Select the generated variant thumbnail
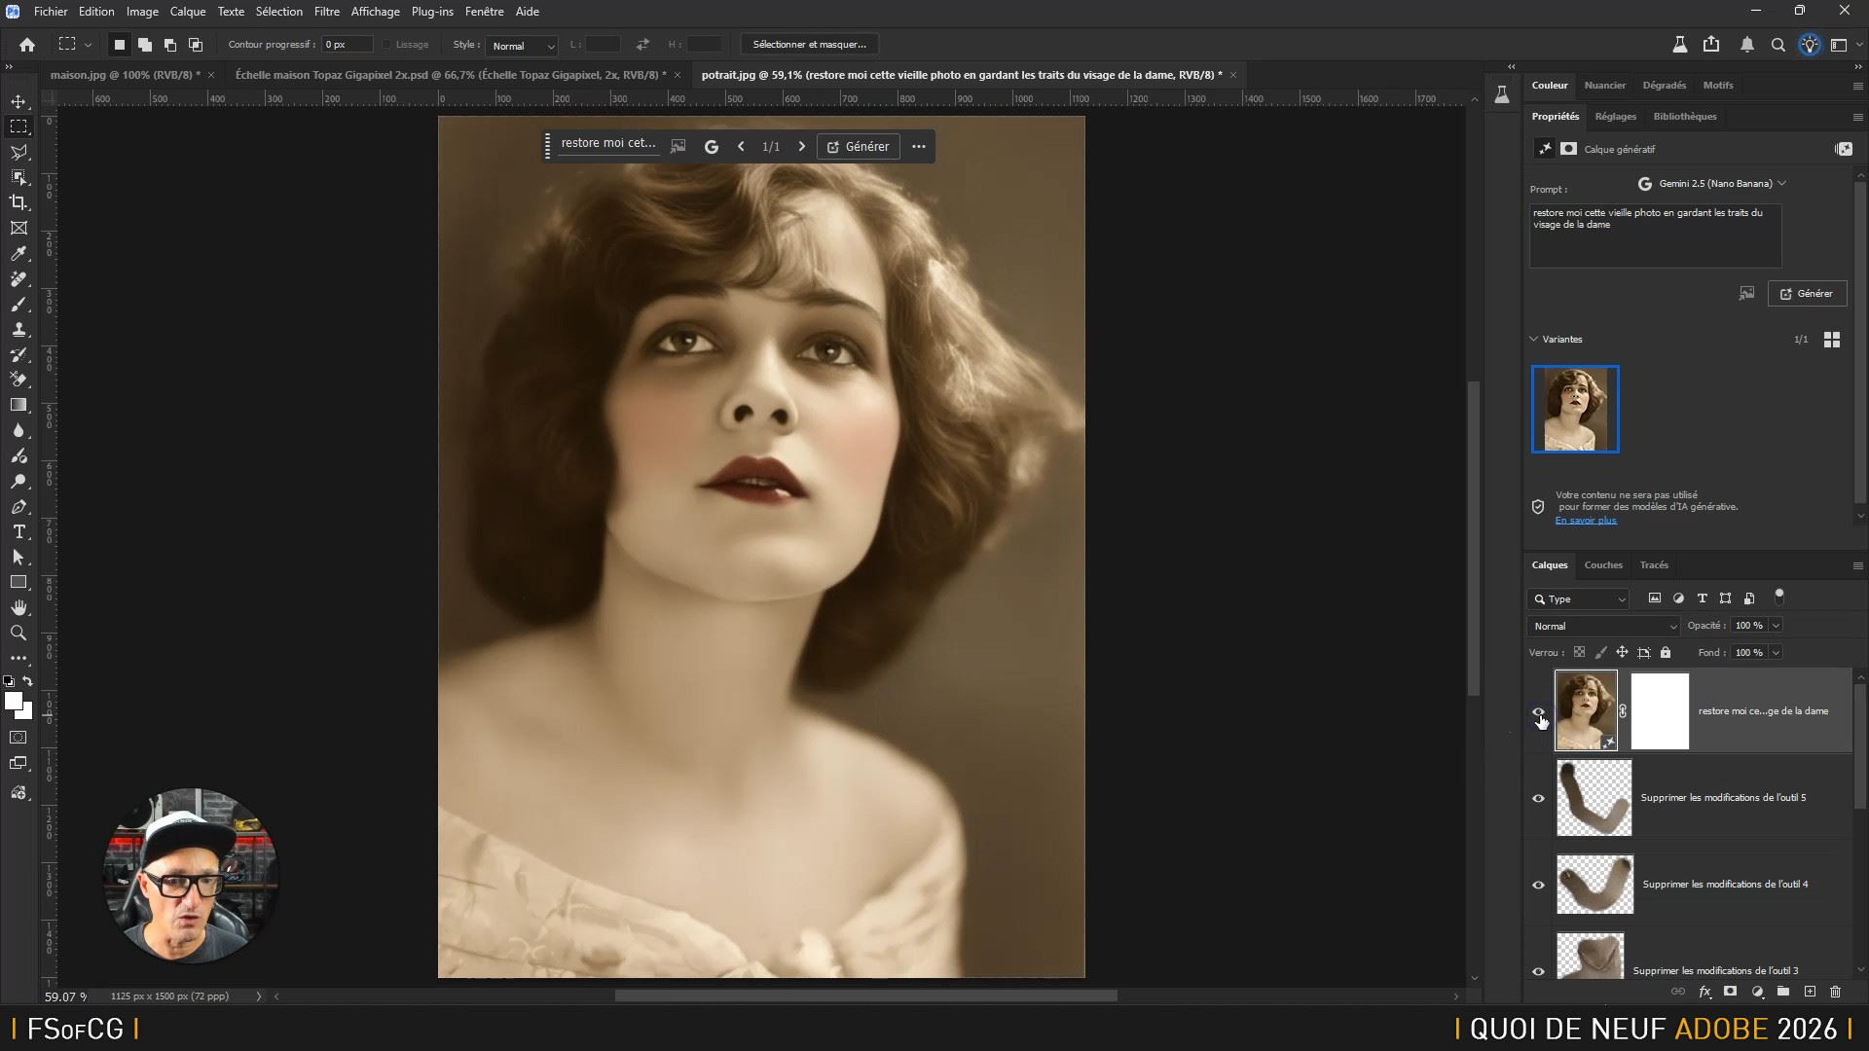 point(1574,409)
